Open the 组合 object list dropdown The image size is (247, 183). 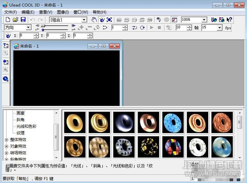(x=84, y=20)
